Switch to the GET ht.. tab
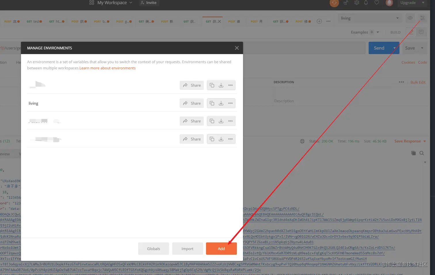Screen dimensions: 435x275 pos(57,21)
